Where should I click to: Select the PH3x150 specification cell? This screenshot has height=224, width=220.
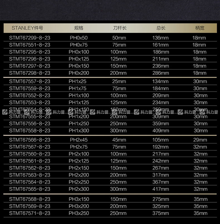click(79, 199)
